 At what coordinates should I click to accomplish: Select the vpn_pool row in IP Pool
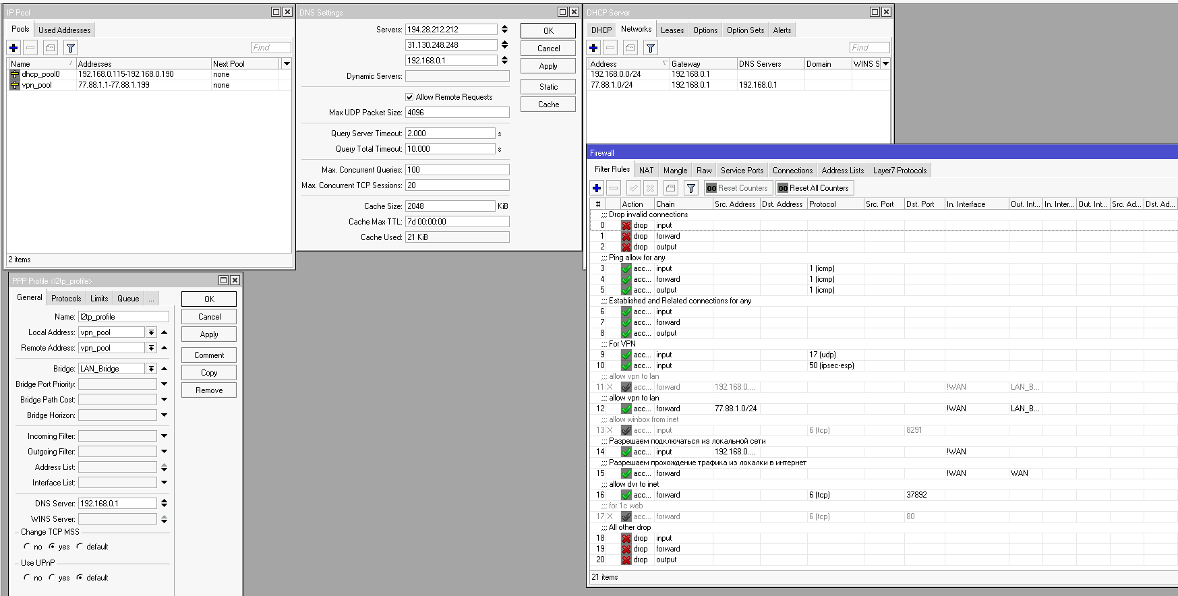click(x=149, y=85)
